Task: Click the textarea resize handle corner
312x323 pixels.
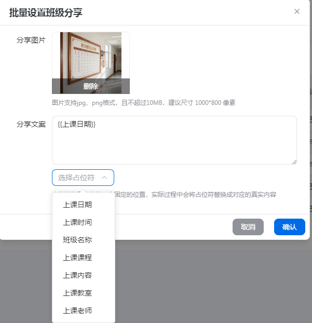Action: point(294,162)
